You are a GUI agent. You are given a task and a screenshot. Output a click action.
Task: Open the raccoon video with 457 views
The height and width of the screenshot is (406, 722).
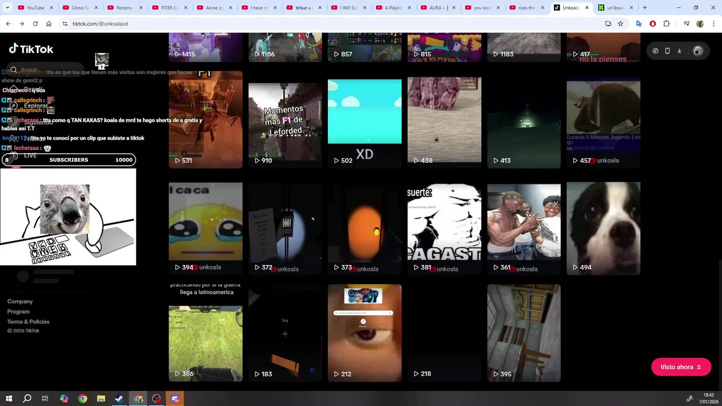coord(603,119)
